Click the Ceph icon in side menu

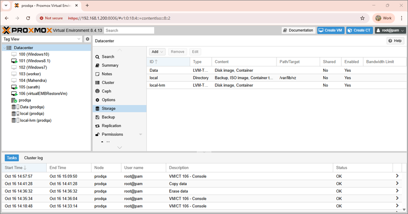point(97,91)
